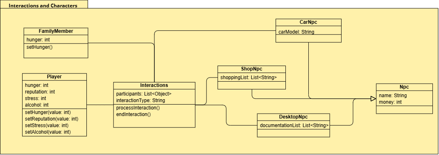The image size is (439, 155).
Task: Select the Player class title
Action: point(54,77)
